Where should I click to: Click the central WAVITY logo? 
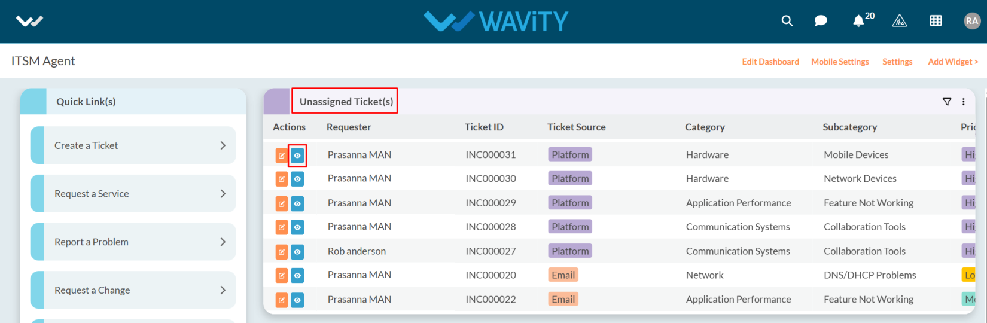[x=496, y=22]
